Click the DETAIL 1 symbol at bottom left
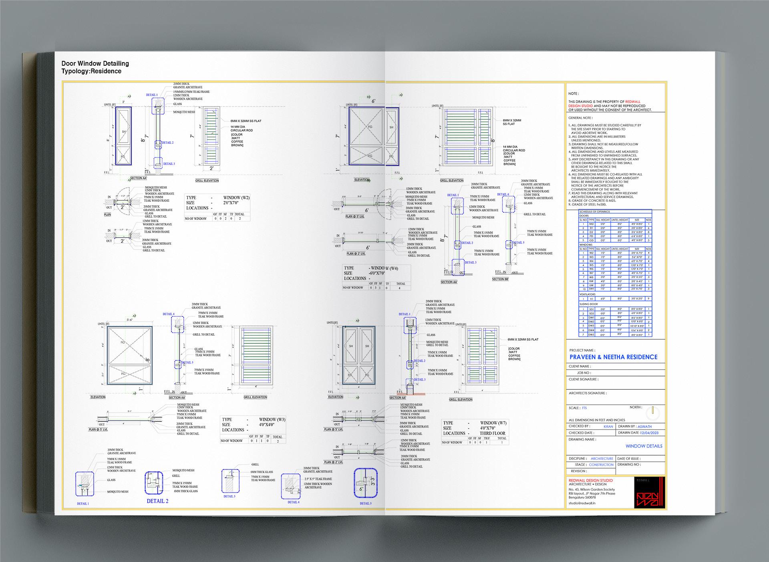 85,484
